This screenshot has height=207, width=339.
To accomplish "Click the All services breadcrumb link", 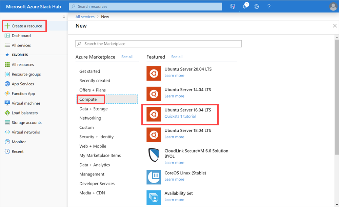I will 85,17.
